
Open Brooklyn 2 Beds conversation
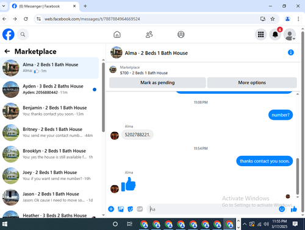click(x=49, y=154)
